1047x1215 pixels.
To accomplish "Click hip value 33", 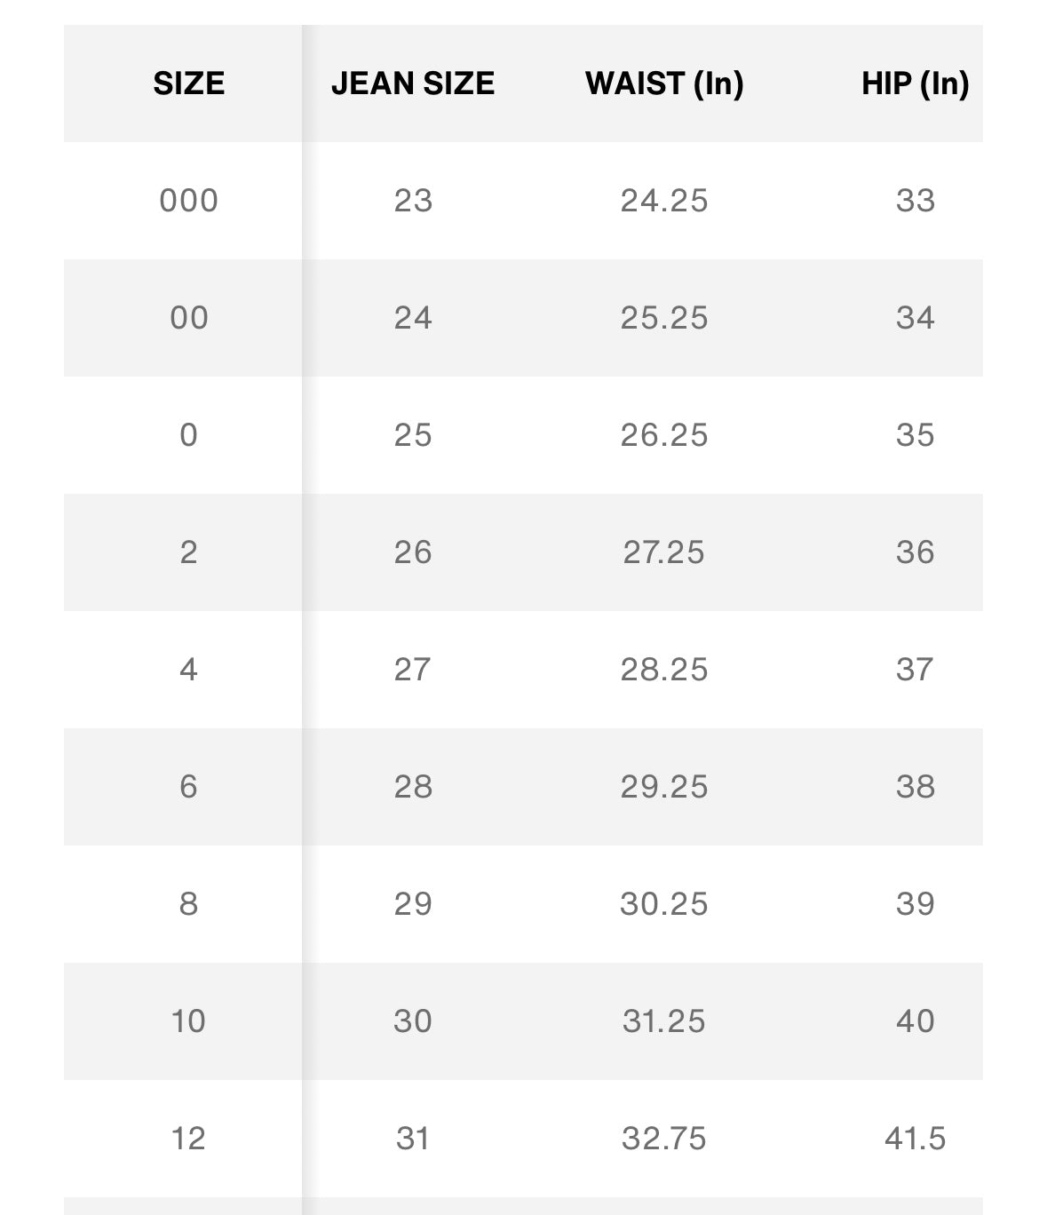I will pos(915,201).
